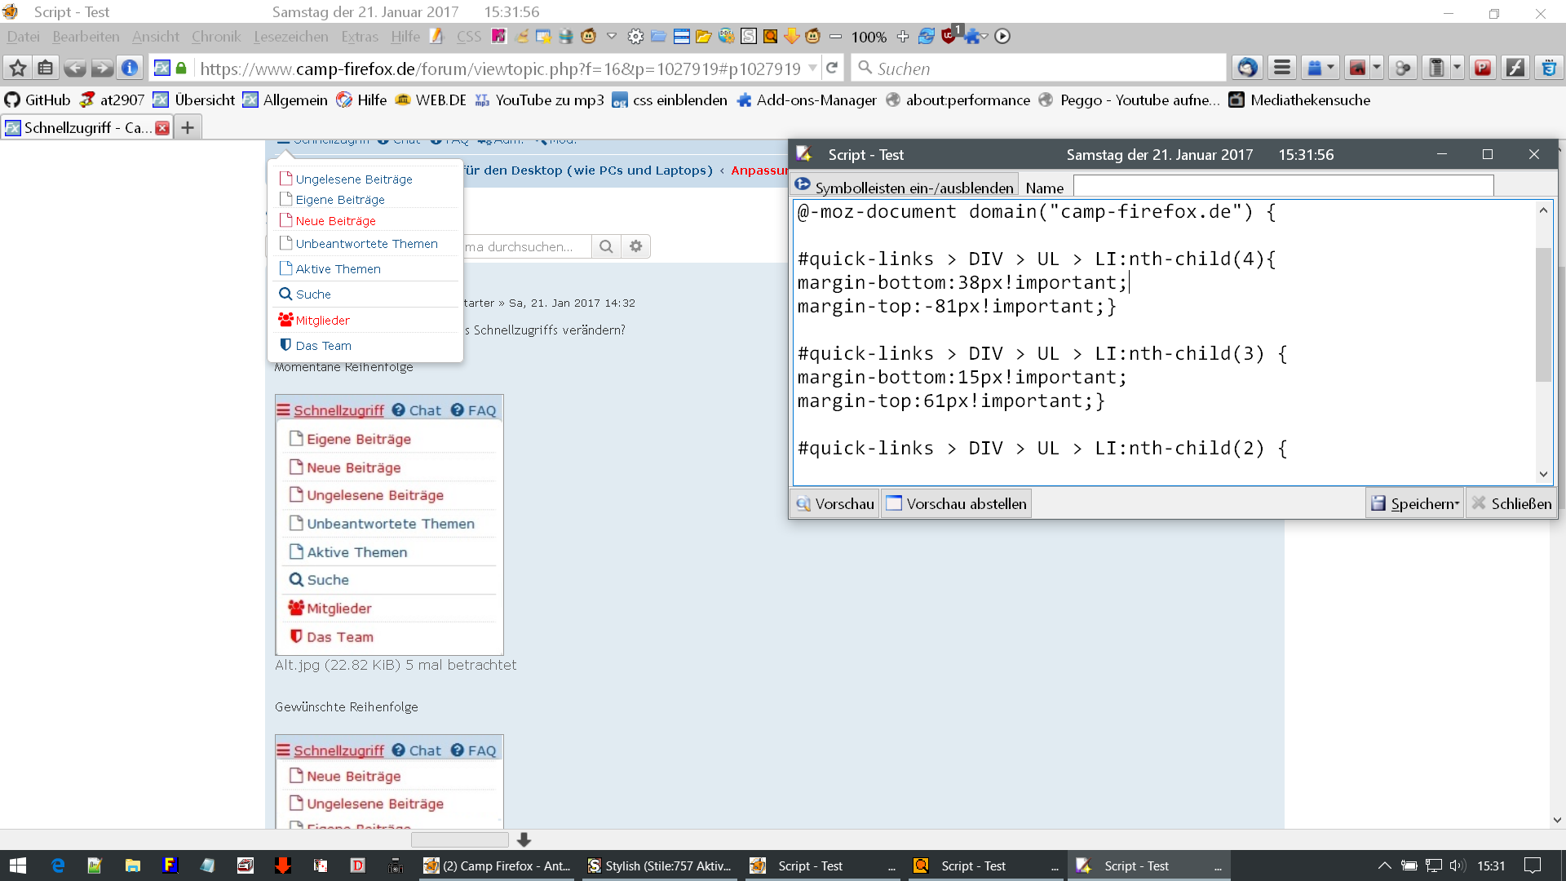This screenshot has width=1566, height=881.
Task: Expand the Speichern dropdown button
Action: tap(1415, 503)
